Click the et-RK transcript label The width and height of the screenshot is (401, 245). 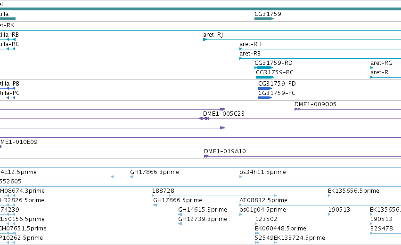[7, 25]
